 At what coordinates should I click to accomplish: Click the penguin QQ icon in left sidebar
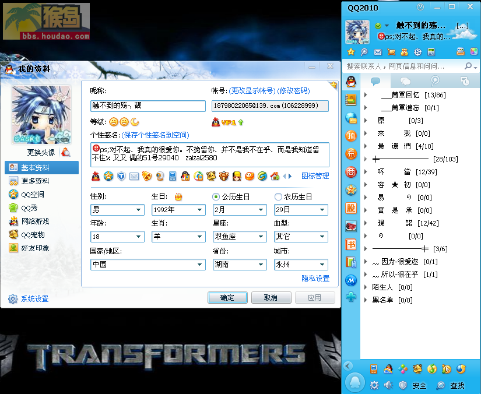[351, 82]
